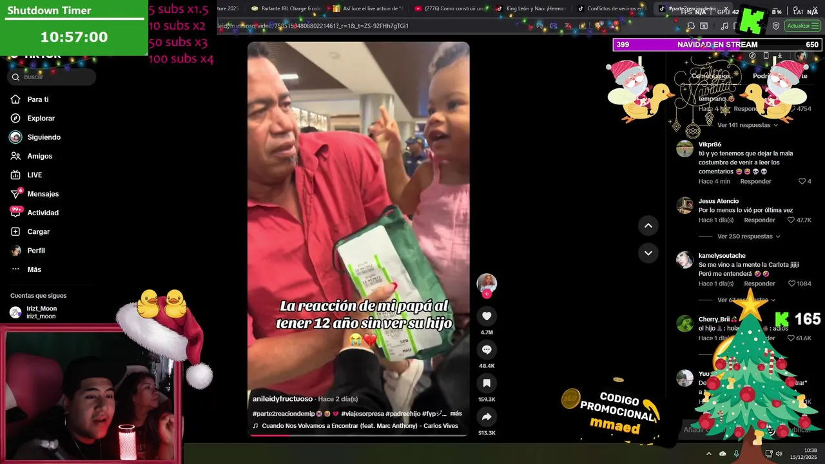Open the profile avatar at top right
The width and height of the screenshot is (825, 464).
tap(801, 56)
